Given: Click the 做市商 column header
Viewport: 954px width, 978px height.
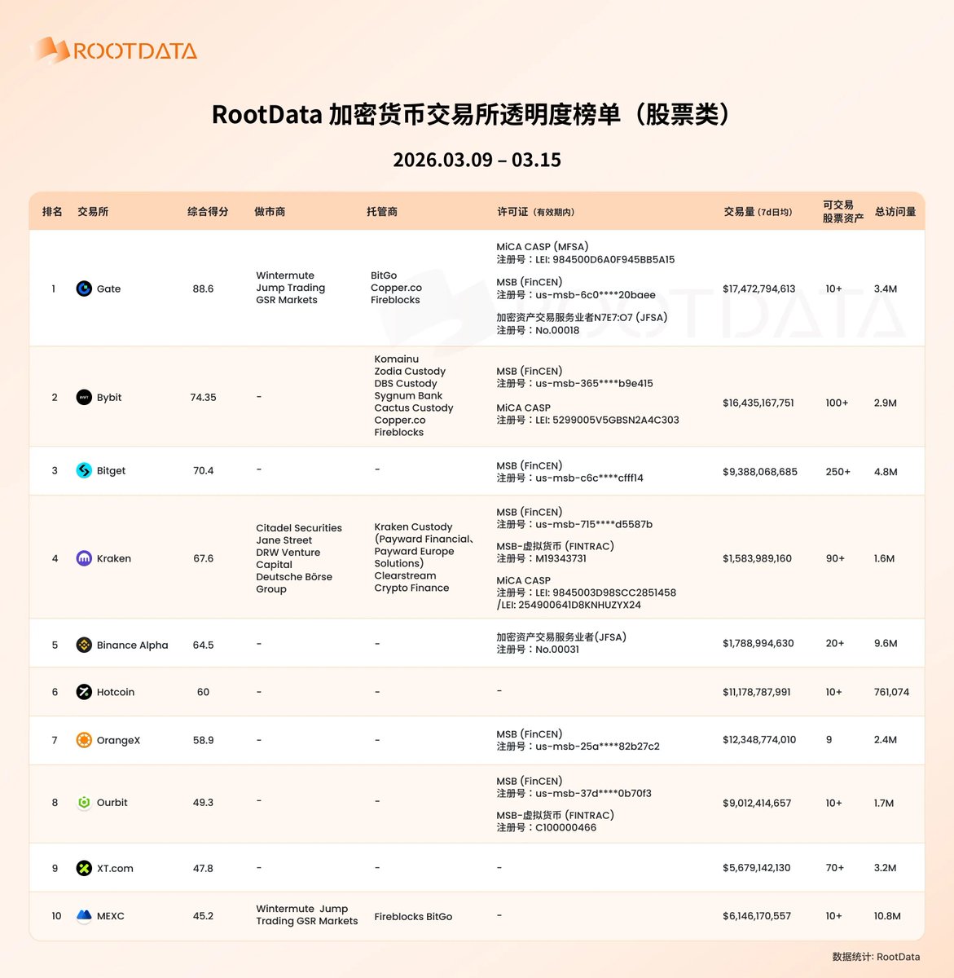Looking at the screenshot, I should 270,212.
